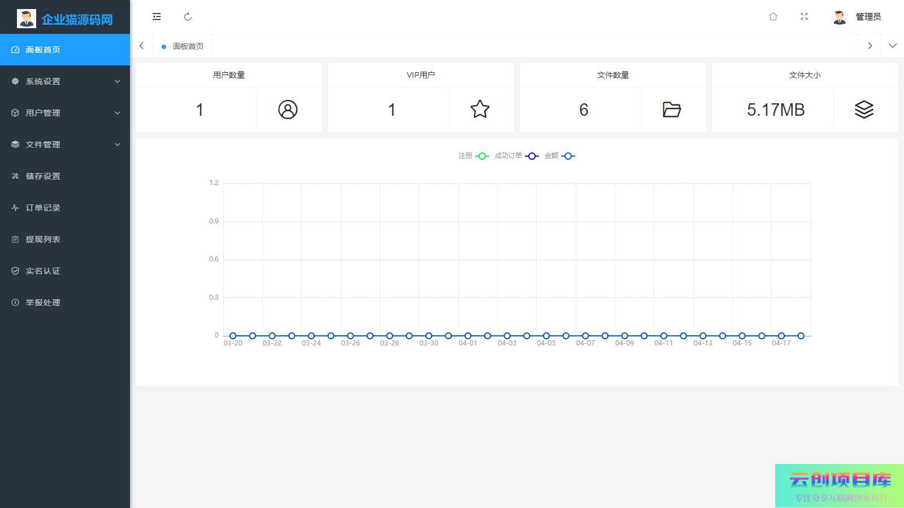
Task: Open 订单记录 in the sidebar
Action: 43,208
